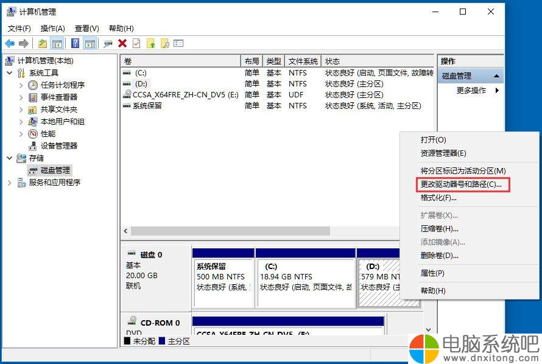Toggle the show/hide console tree icon

pyautogui.click(x=57, y=43)
